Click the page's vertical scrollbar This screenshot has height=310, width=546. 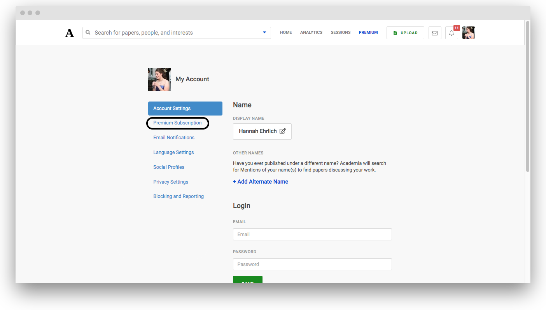point(528,96)
